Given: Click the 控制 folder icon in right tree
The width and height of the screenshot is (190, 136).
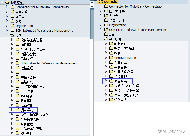Looking at the screenshot, I should click(111, 53).
